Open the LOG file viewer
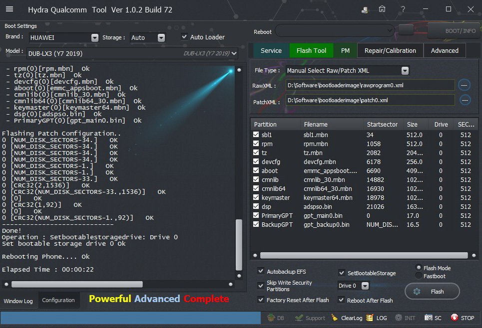Viewport: 482px width, 328px height. click(377, 318)
